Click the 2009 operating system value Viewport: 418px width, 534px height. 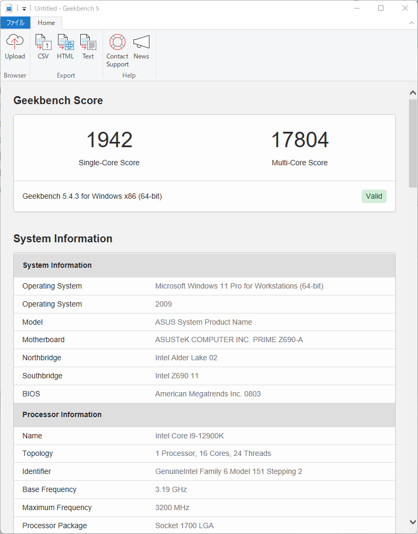164,304
